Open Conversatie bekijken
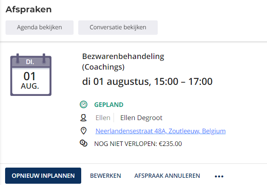Viewport: 267px width, 185px height. click(118, 28)
